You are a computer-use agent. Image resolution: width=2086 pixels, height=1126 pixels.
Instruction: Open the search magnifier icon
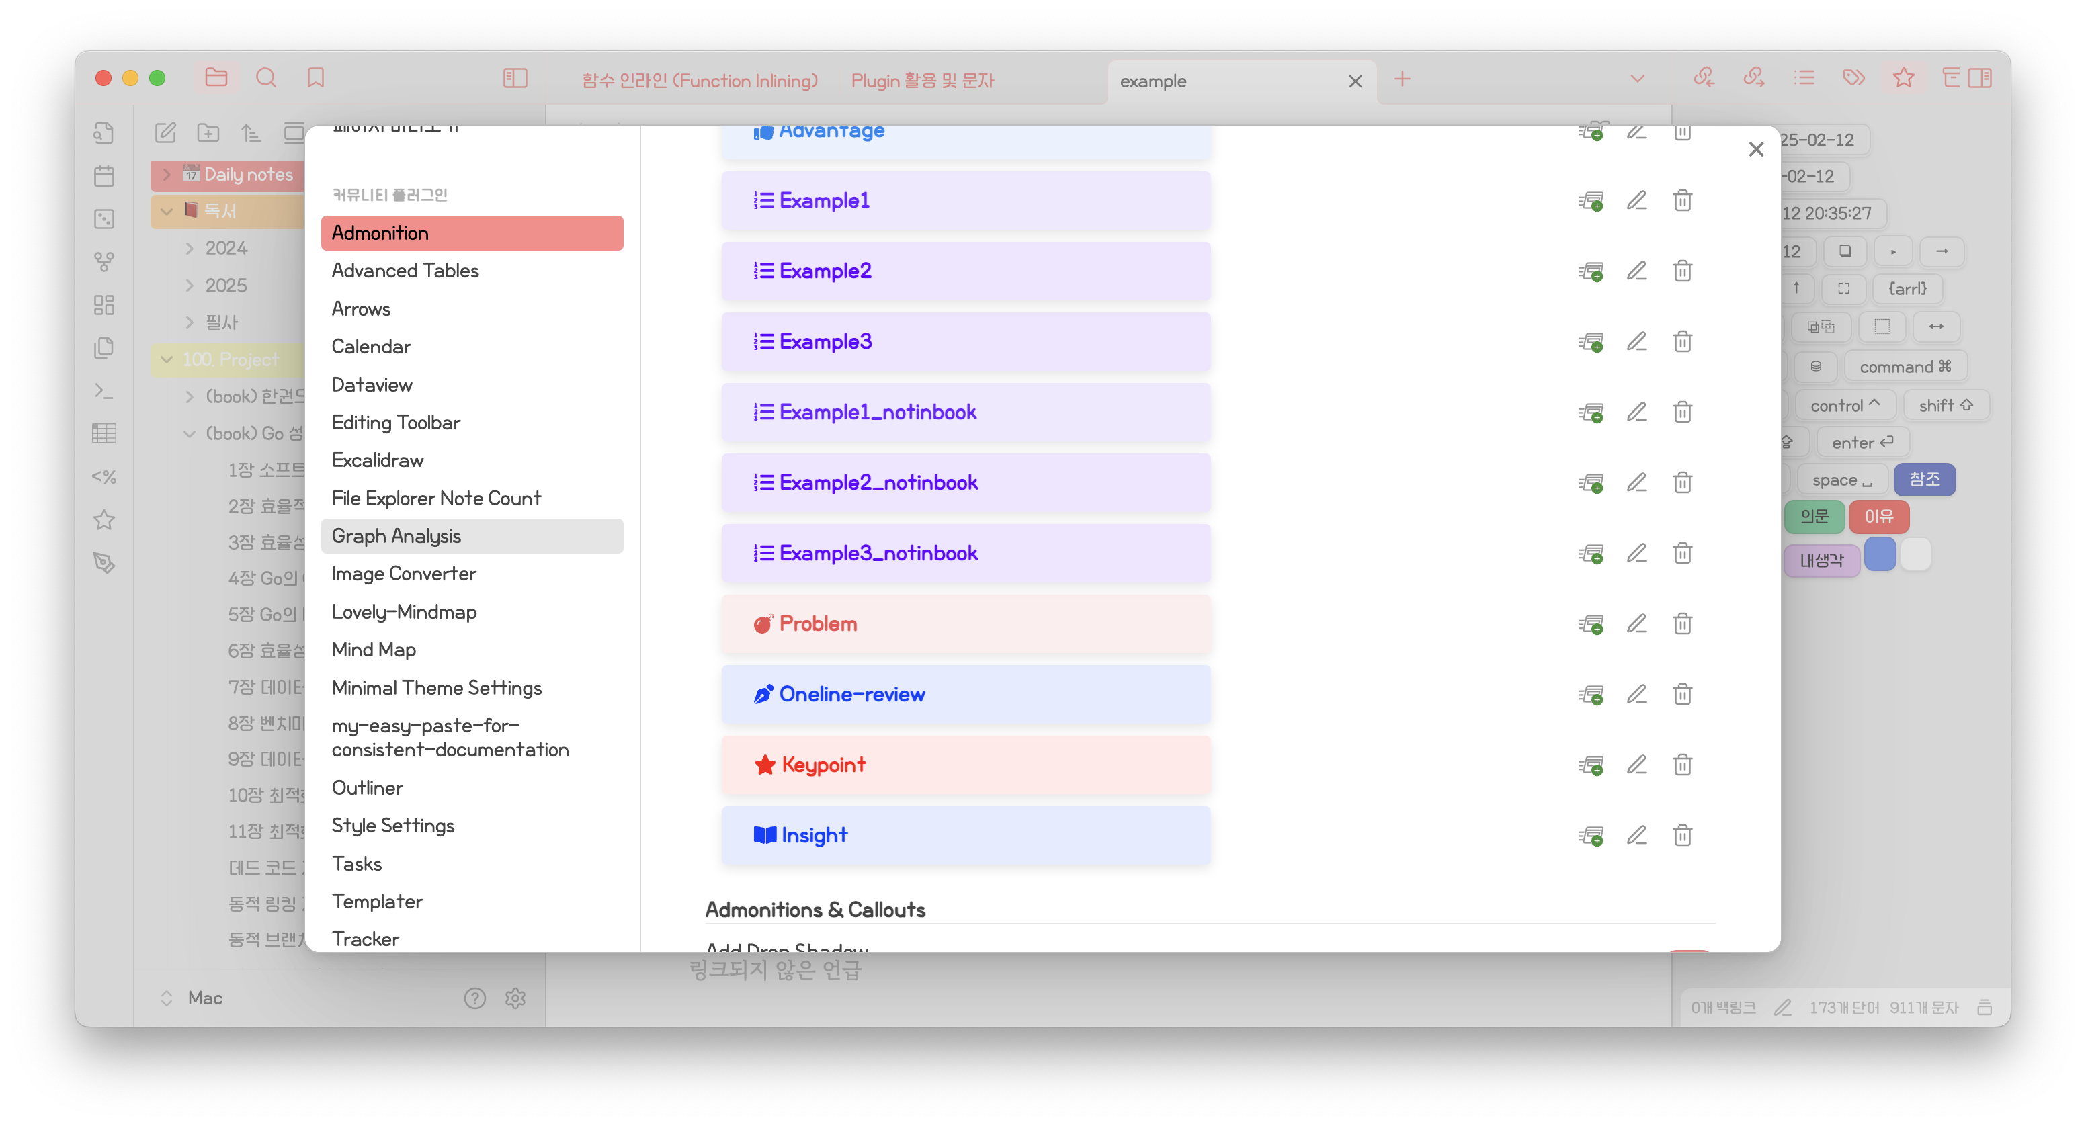click(x=265, y=78)
